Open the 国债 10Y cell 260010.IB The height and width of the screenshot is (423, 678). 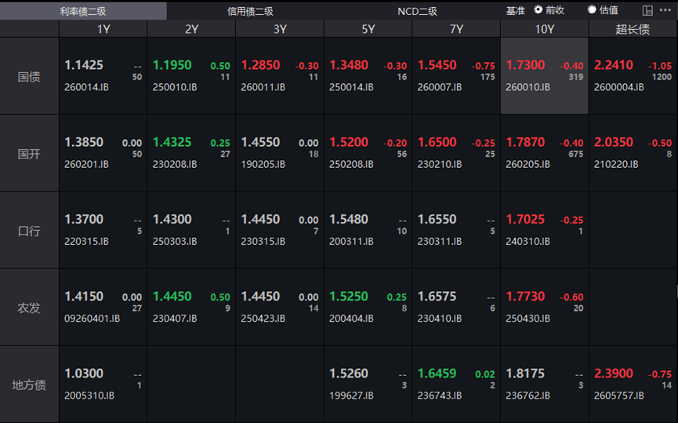(528, 87)
